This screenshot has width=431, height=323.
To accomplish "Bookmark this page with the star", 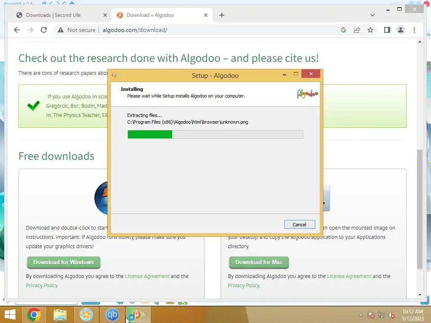I will [370, 30].
